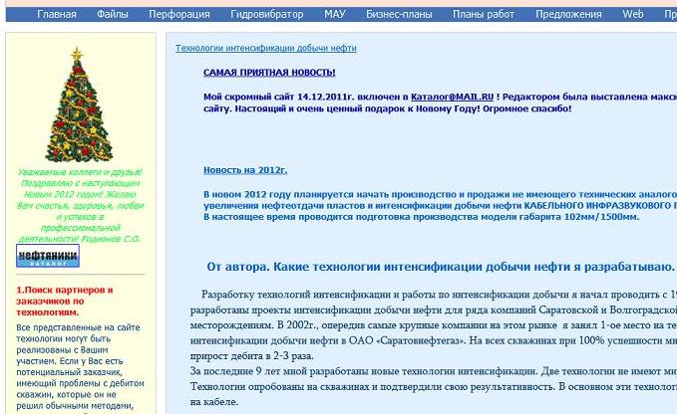Open Планы работ in the top menu

coord(482,15)
